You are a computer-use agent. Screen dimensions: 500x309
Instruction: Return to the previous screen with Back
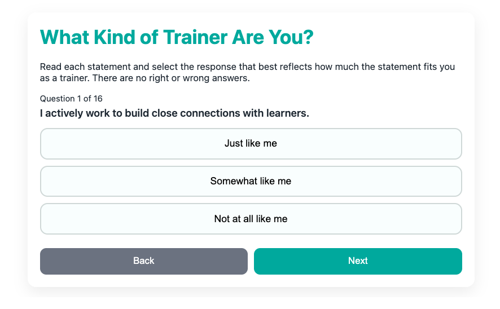click(143, 261)
